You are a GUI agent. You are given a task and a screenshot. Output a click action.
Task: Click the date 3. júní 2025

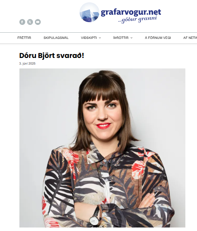(x=27, y=63)
